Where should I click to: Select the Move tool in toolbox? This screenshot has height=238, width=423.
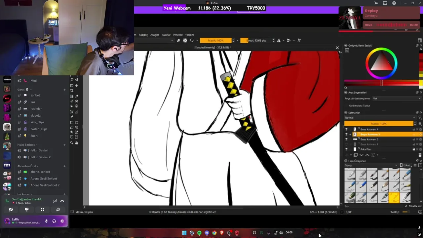coord(76,86)
